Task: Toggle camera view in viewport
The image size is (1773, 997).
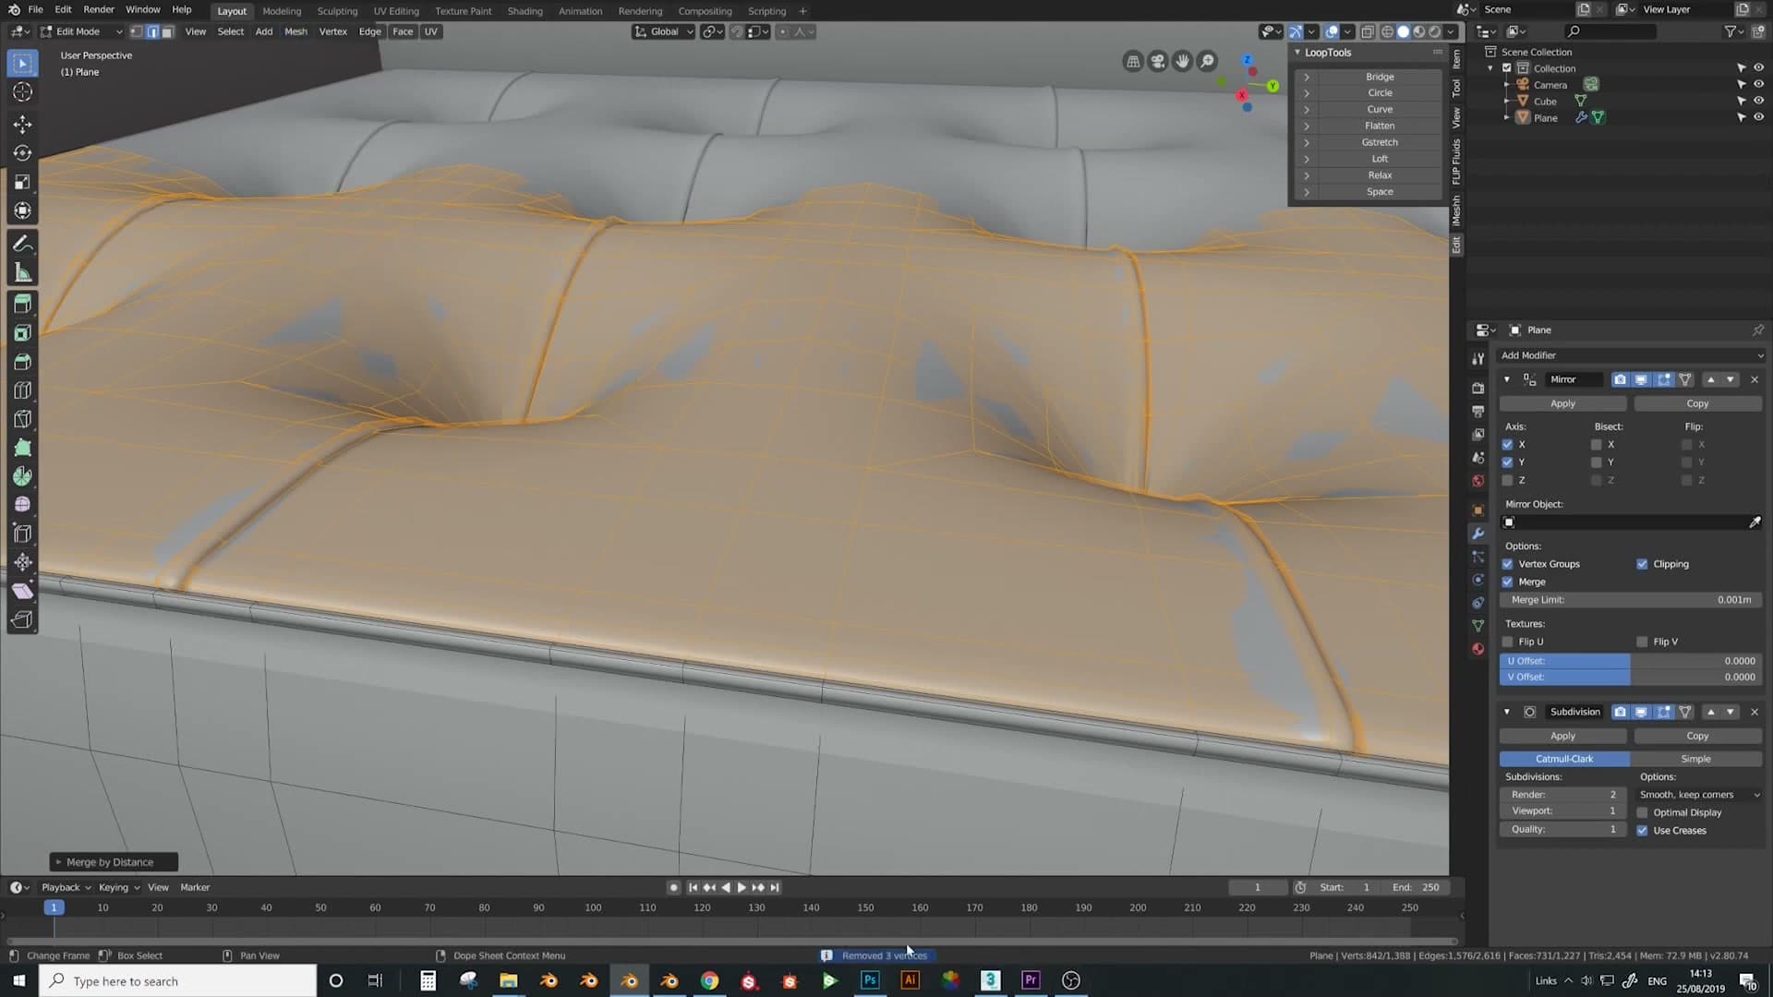Action: (1157, 62)
